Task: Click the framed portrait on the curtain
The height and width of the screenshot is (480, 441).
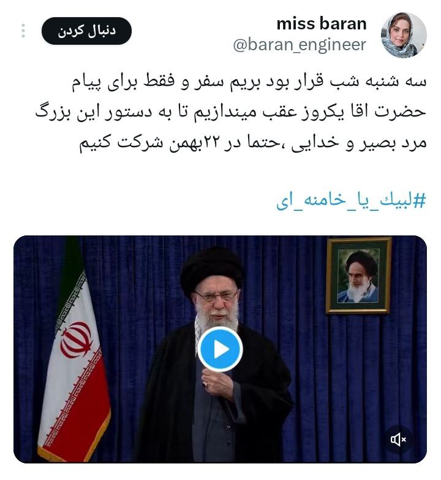Action: click(358, 275)
